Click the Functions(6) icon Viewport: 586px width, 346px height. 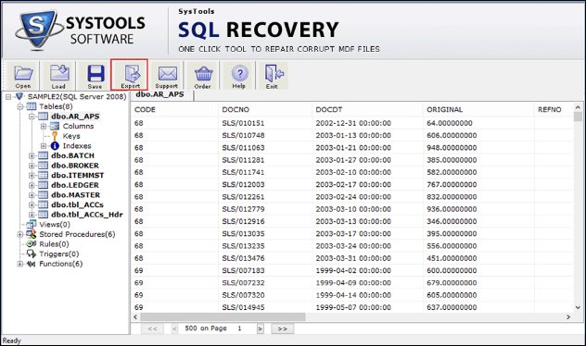[32, 264]
